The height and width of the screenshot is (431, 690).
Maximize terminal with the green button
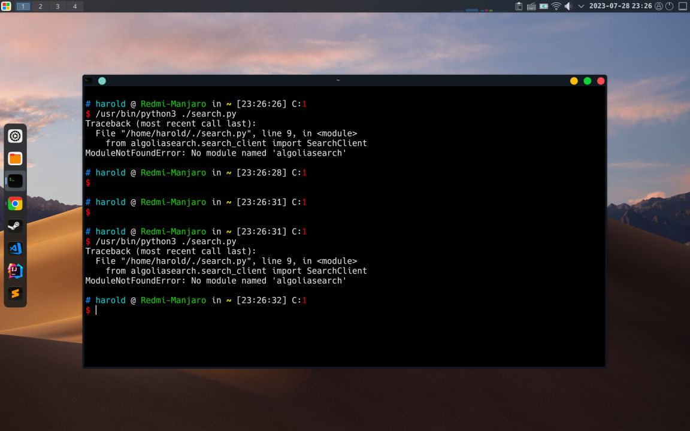[588, 81]
